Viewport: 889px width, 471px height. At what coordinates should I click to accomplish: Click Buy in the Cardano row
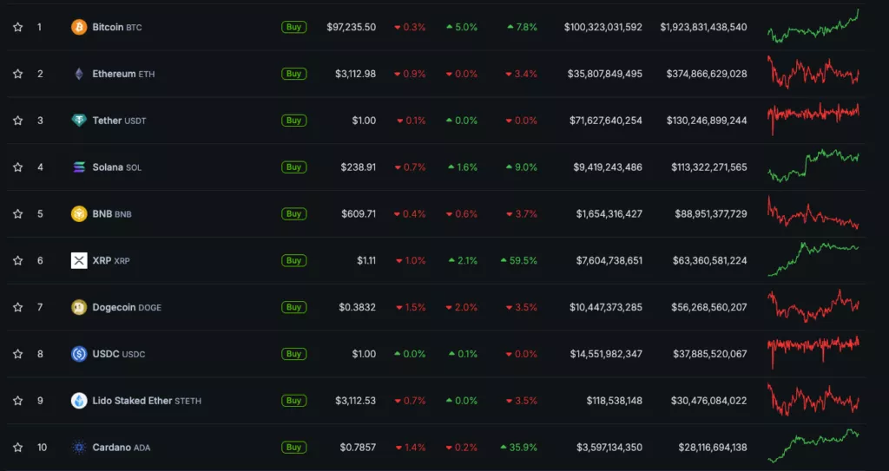tap(293, 448)
